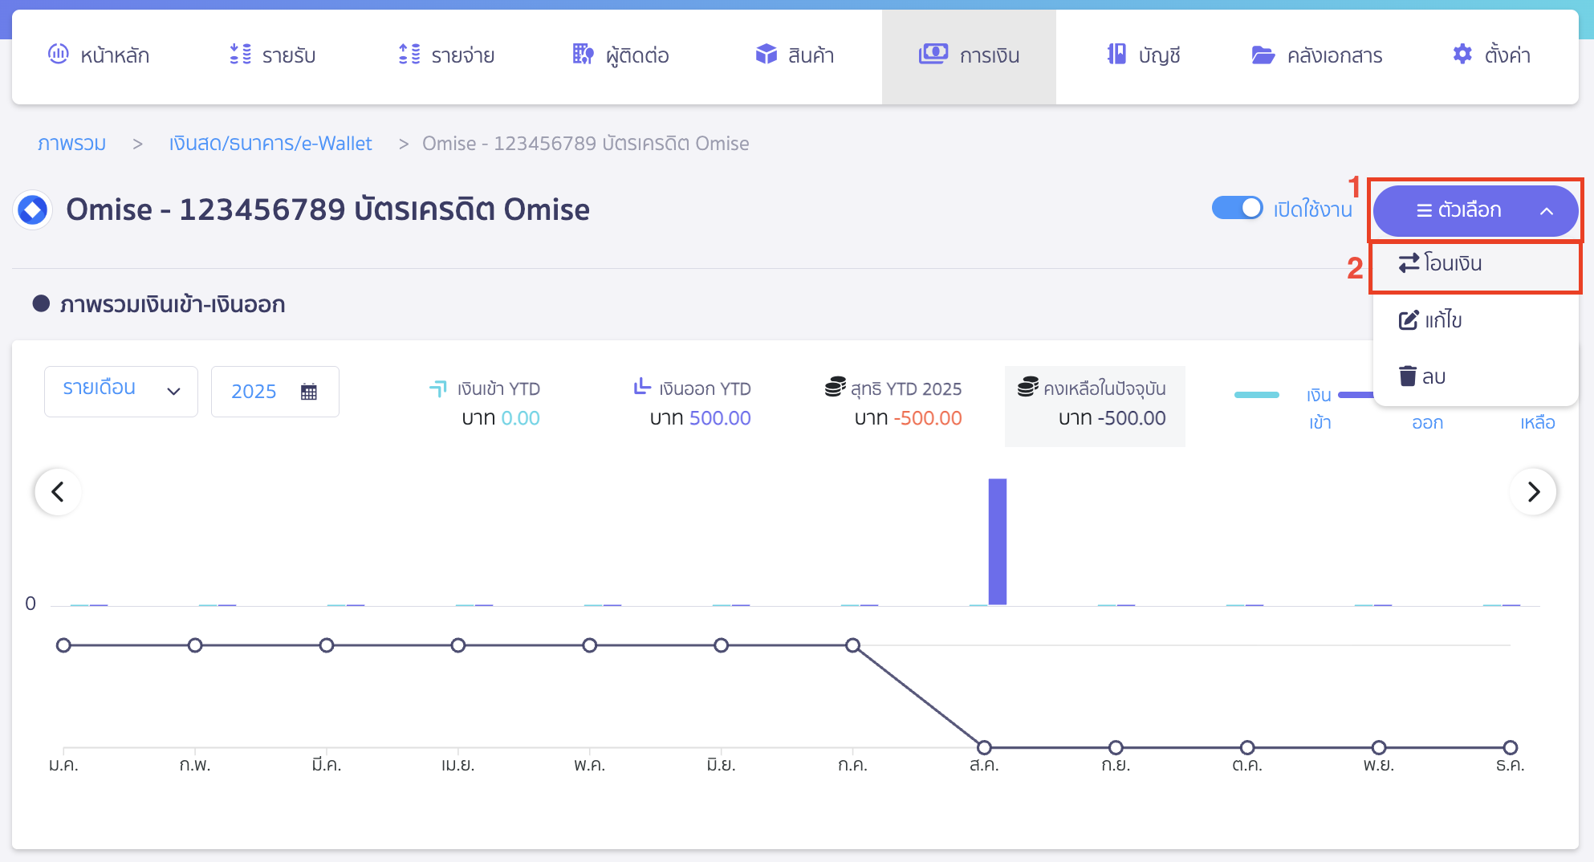
Task: Collapse the ตัวเลือก options dropdown
Action: click(x=1475, y=210)
